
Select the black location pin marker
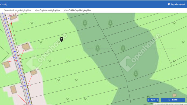coord(62,40)
